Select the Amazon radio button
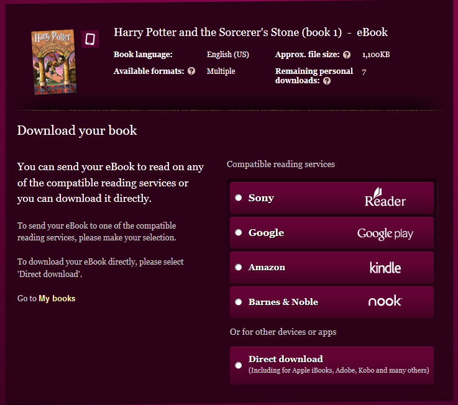Image resolution: width=458 pixels, height=405 pixels. pyautogui.click(x=239, y=267)
